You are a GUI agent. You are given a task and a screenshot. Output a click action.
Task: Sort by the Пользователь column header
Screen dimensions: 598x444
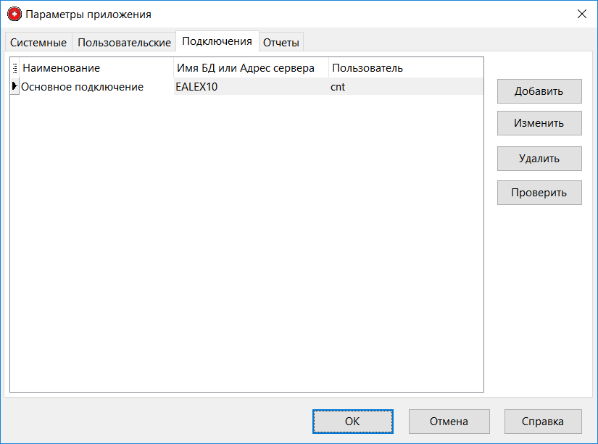pos(370,66)
